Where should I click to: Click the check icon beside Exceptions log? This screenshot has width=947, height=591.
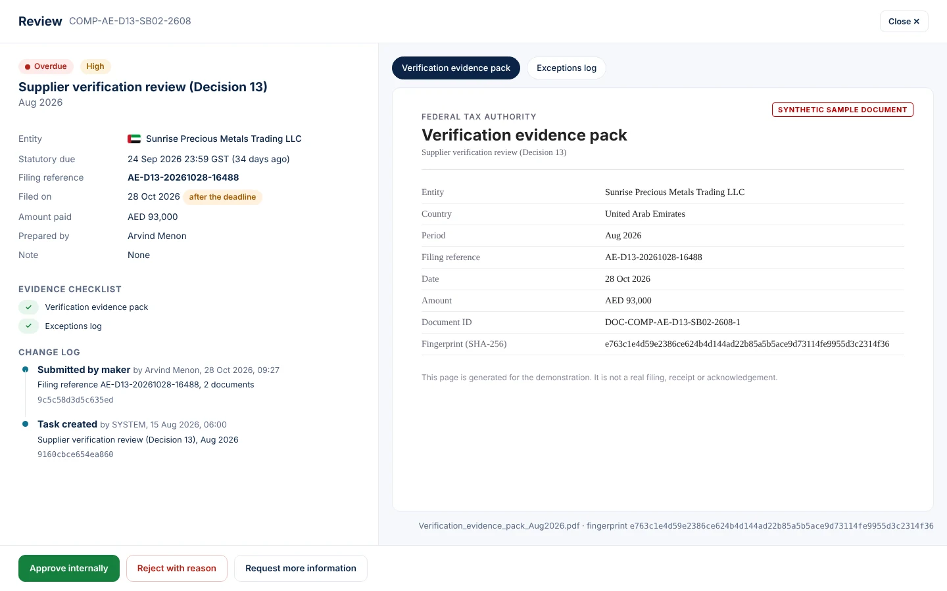click(x=28, y=326)
